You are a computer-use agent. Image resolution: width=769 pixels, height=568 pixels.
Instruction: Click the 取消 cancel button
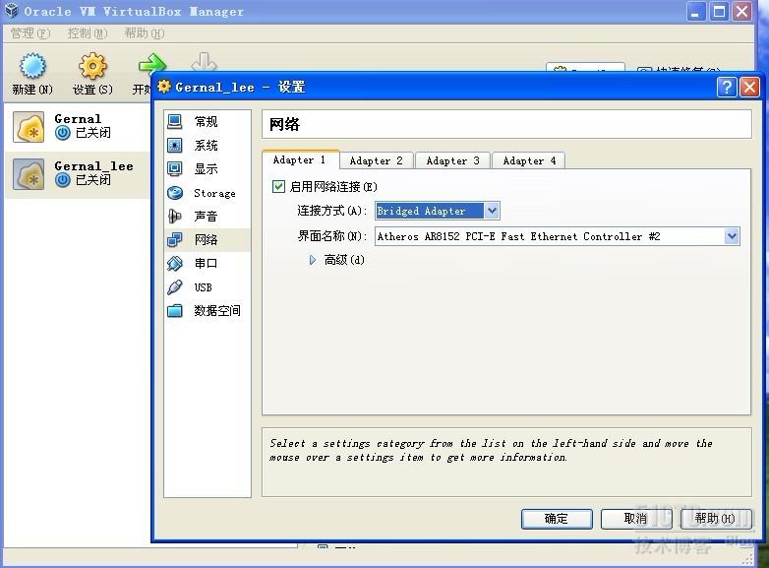(x=636, y=519)
